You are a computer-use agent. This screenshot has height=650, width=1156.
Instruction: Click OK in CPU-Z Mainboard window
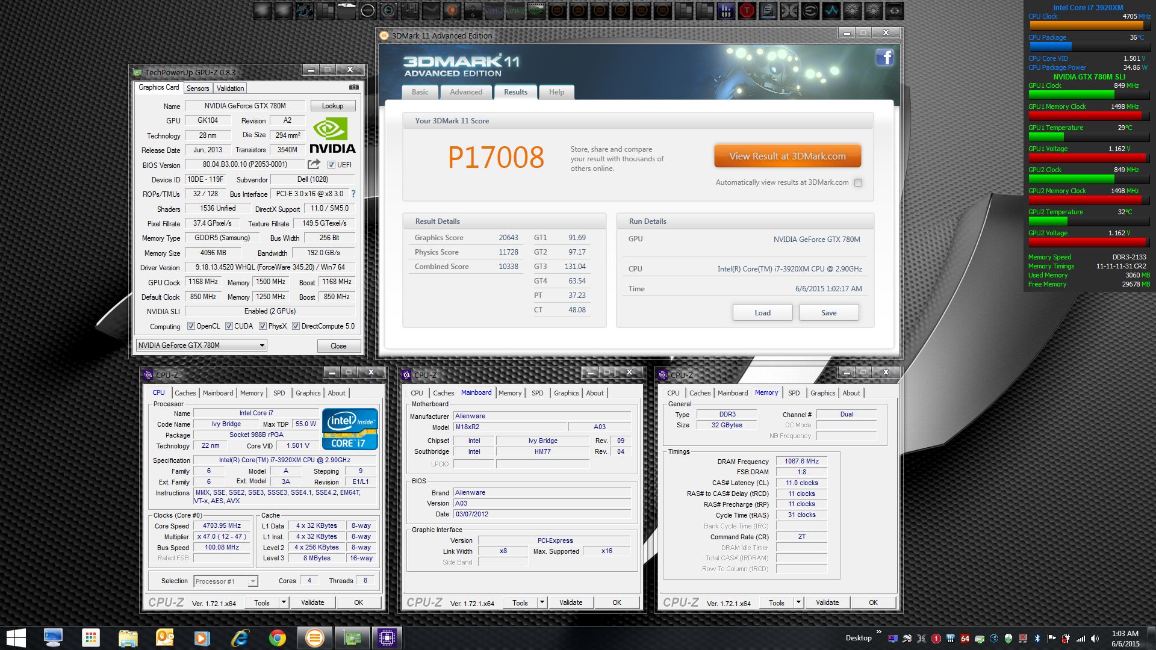(x=617, y=602)
